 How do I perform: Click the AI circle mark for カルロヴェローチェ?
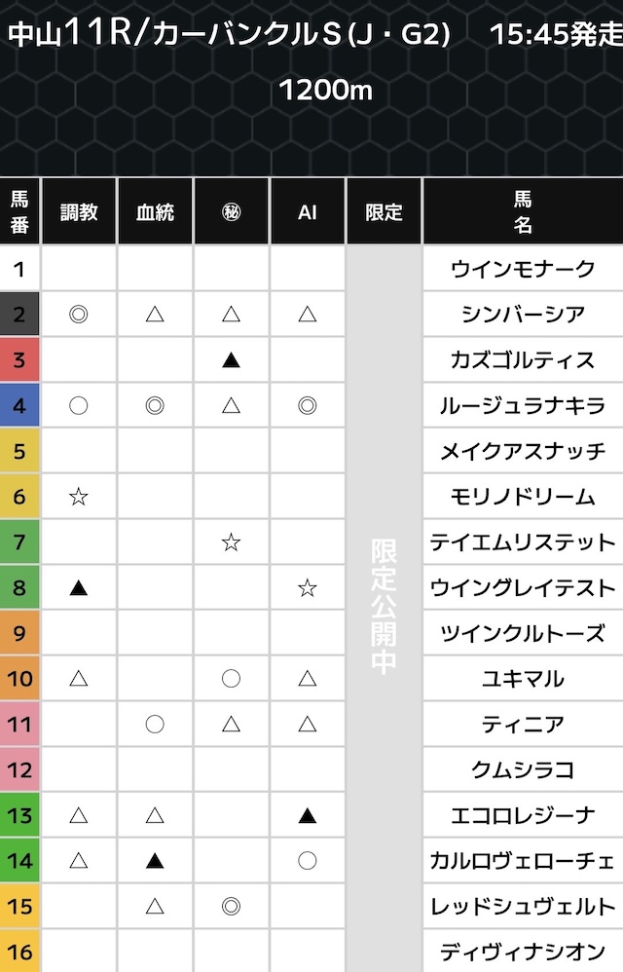[x=308, y=861]
